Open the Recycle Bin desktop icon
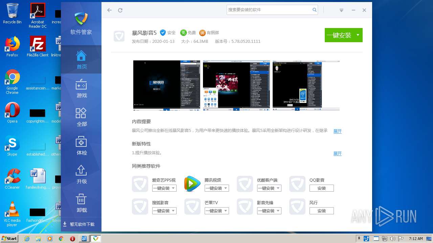This screenshot has height=243, width=433. [12, 13]
